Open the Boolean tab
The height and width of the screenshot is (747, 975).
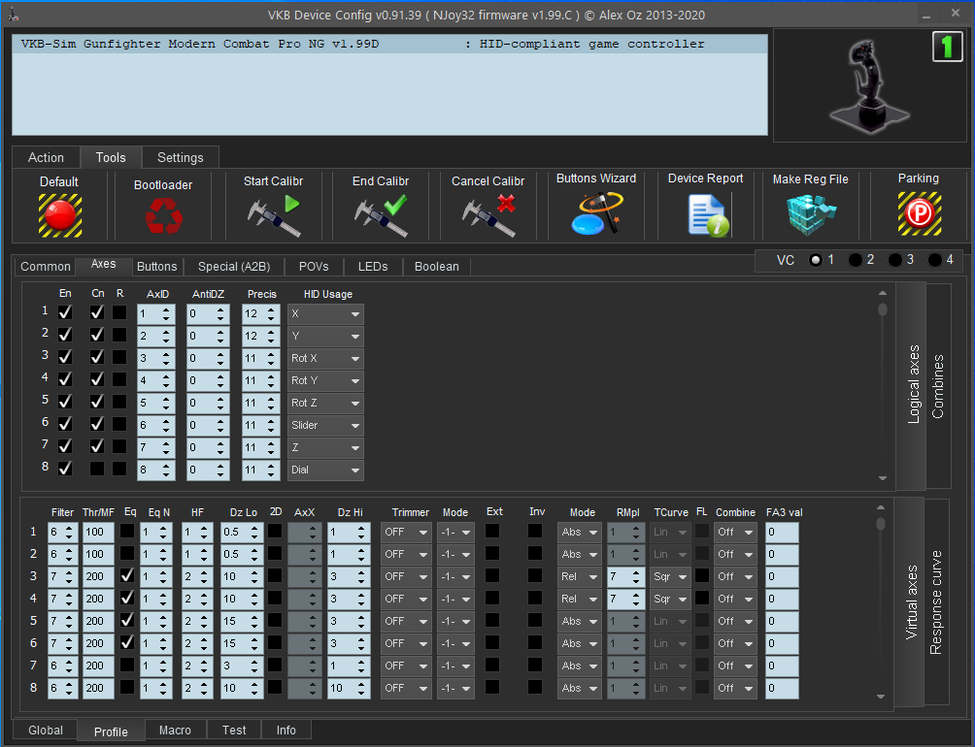click(x=436, y=267)
